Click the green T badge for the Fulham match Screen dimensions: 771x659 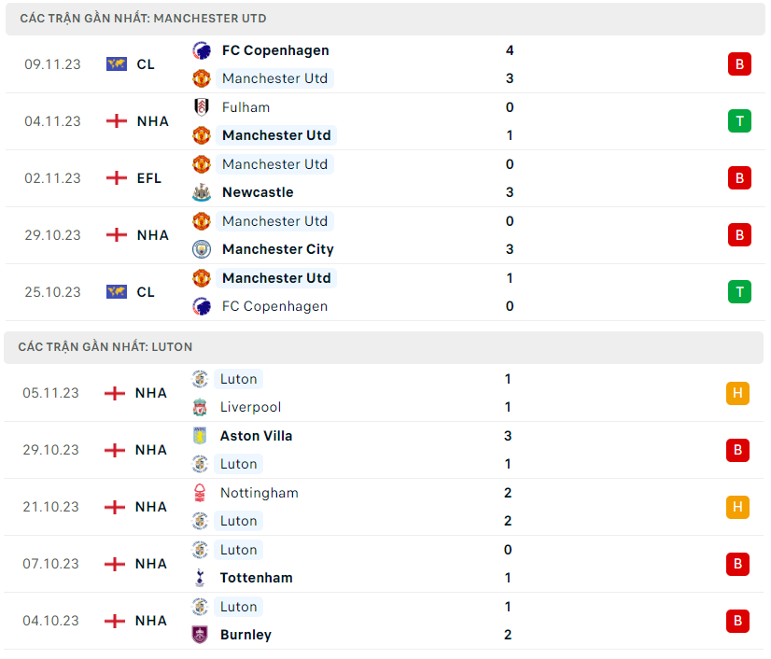coord(739,121)
